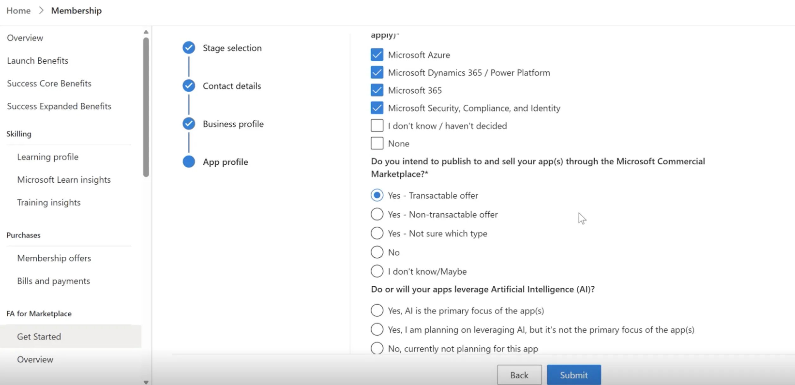
Task: Check the I don't know / haven't decided box
Action: point(377,125)
